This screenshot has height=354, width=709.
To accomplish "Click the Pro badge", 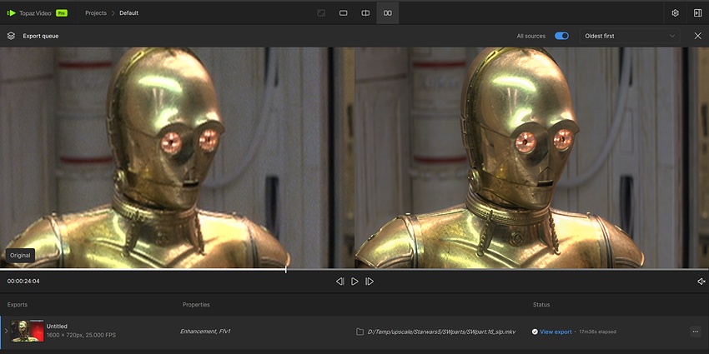I will click(62, 13).
